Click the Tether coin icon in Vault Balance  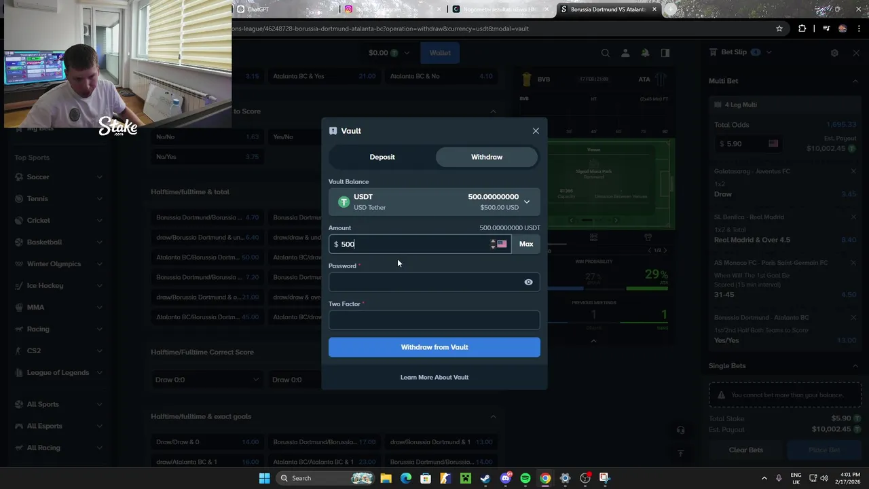[344, 202]
